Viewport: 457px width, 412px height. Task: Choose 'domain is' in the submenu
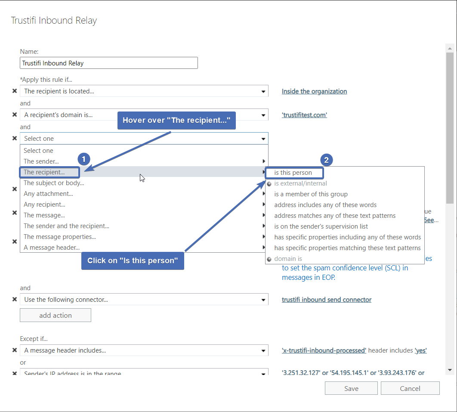[345, 259]
